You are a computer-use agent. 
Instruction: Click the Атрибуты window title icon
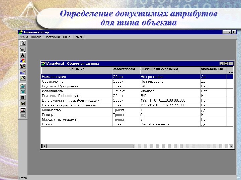pos(43,64)
